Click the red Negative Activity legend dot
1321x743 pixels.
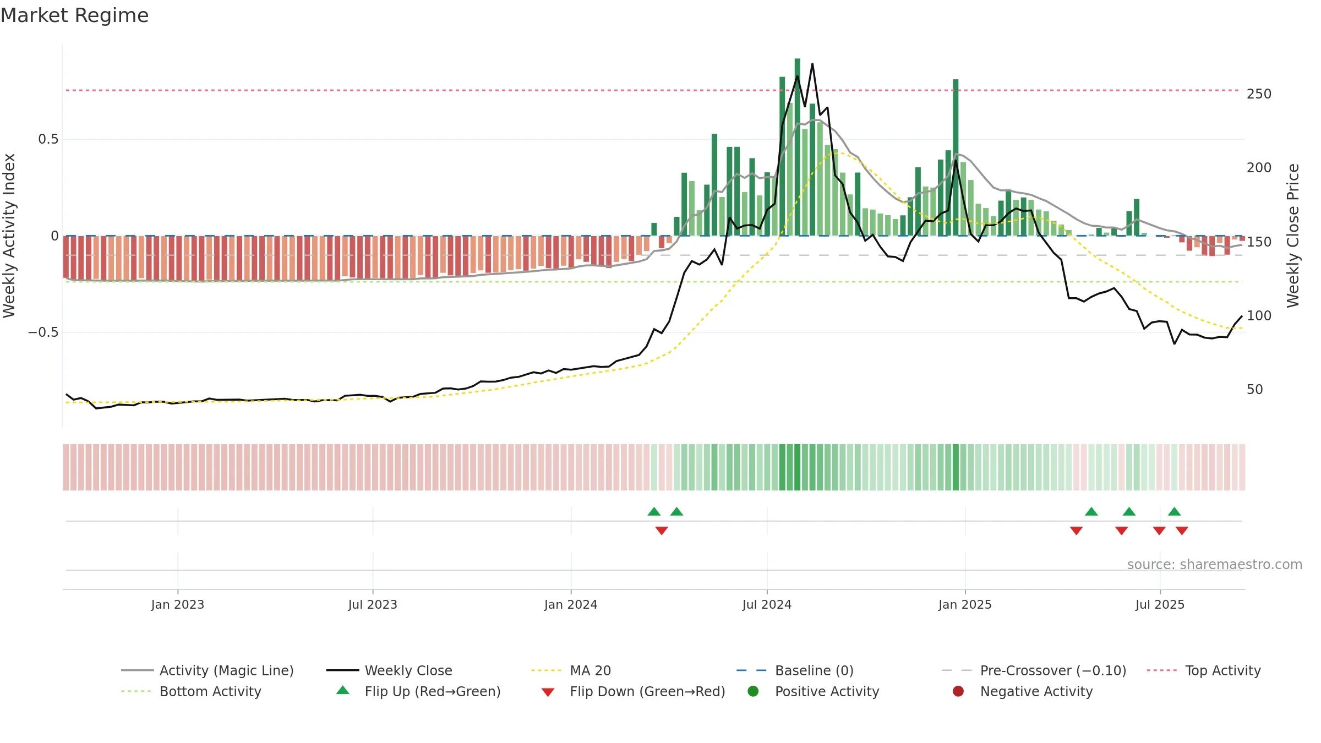pos(958,691)
